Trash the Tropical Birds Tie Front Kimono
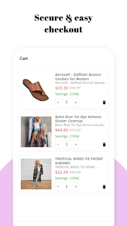This screenshot has width=127, height=226. pos(104,187)
